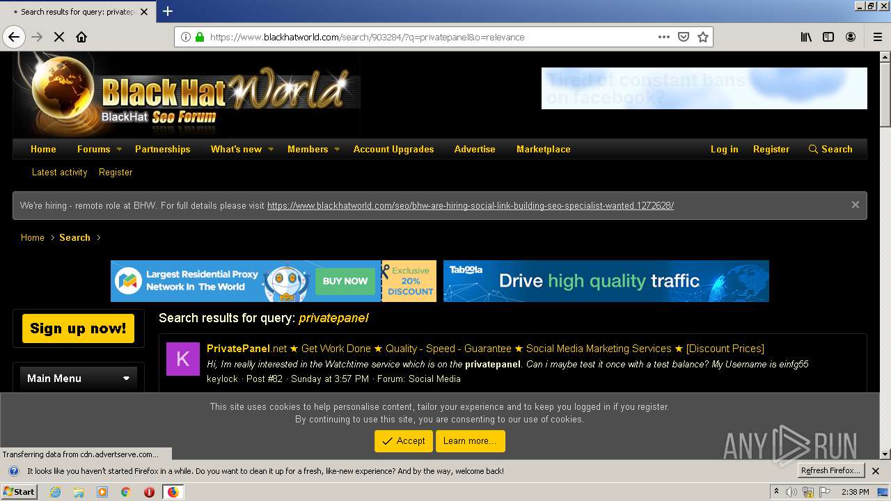The height and width of the screenshot is (501, 891).
Task: Follow the BHW hiring thread URL
Action: [471, 206]
